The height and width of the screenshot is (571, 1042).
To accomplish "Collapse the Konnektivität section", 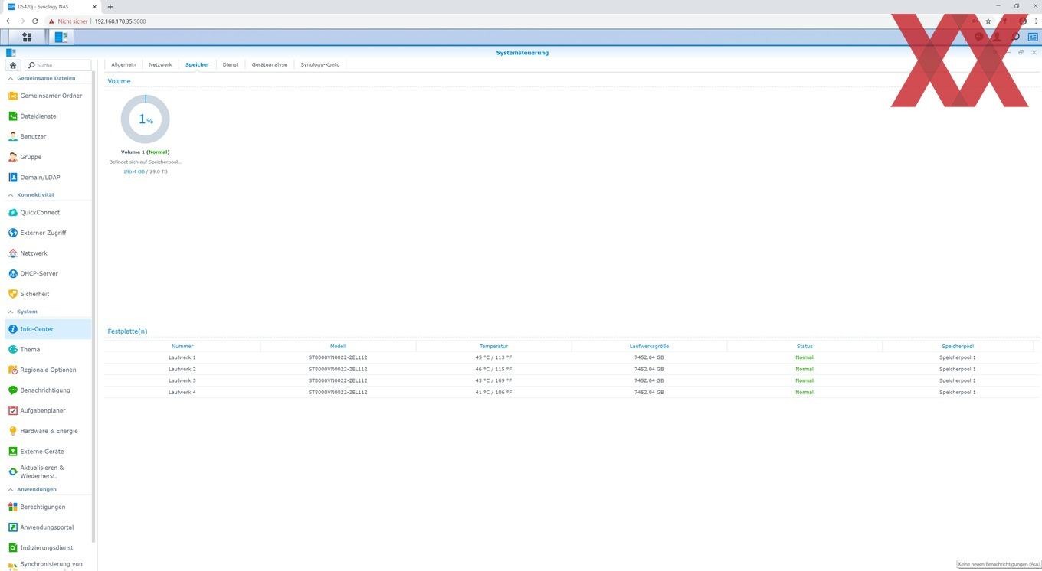I will pos(11,194).
